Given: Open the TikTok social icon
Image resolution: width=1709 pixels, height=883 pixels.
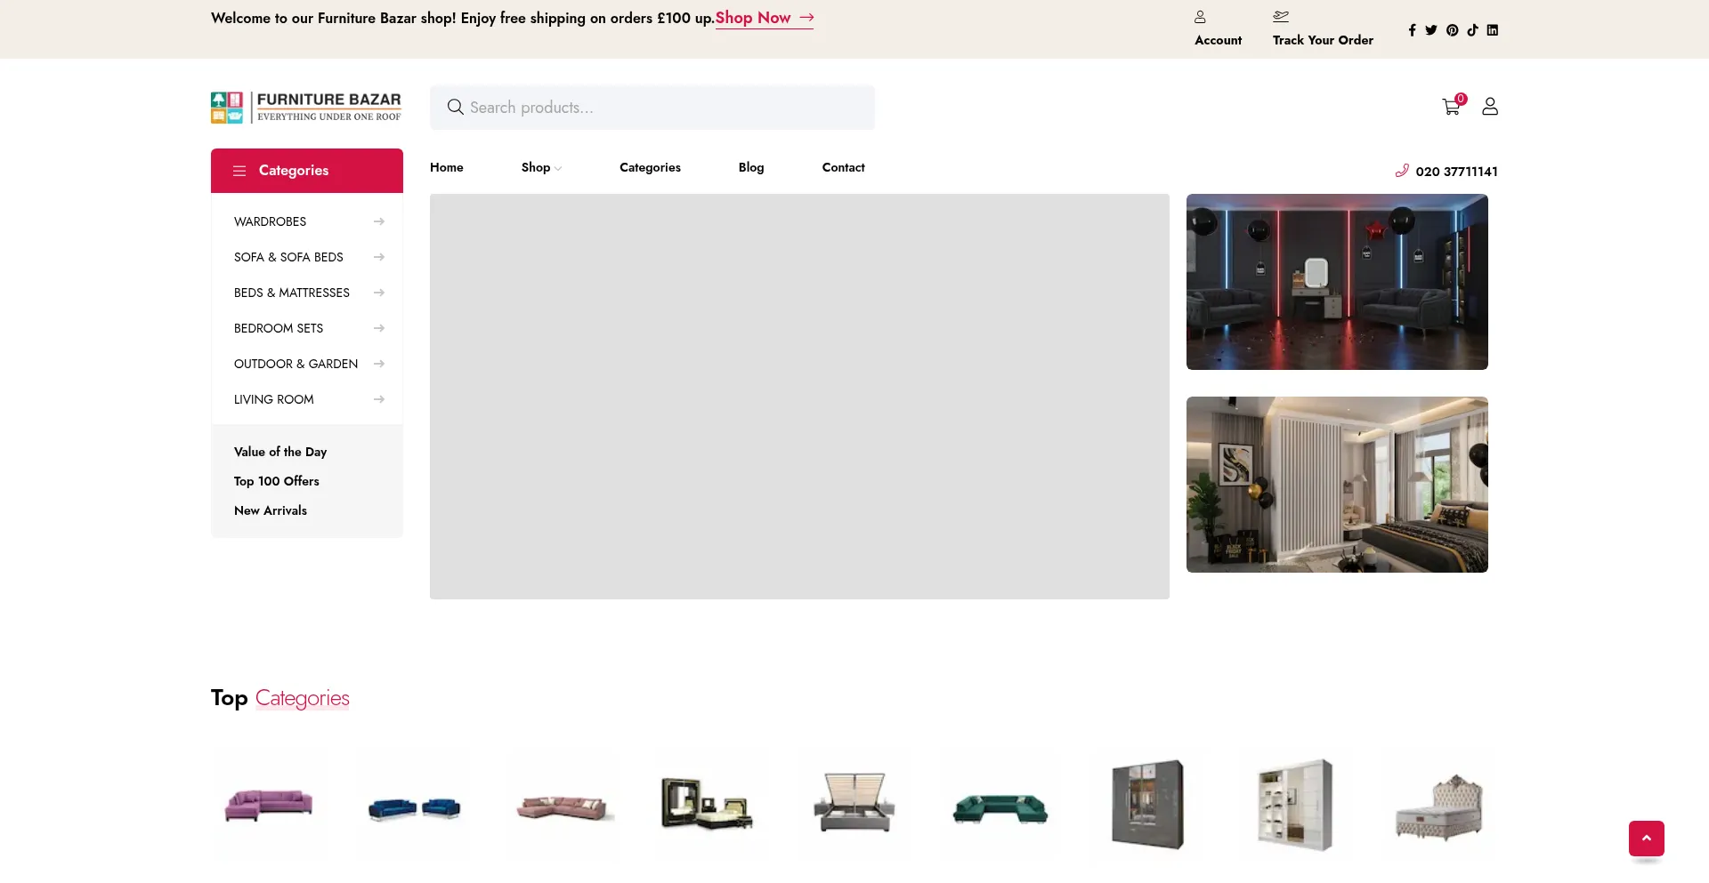Looking at the screenshot, I should coord(1472,30).
